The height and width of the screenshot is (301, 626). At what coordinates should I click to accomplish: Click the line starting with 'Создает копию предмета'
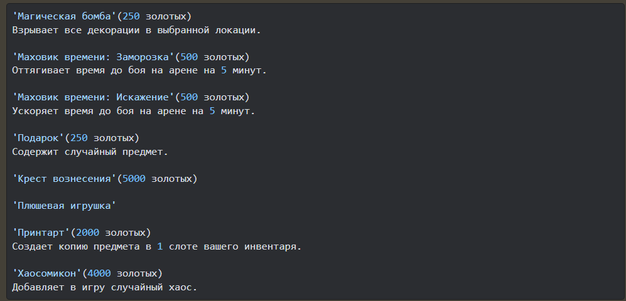[156, 246]
